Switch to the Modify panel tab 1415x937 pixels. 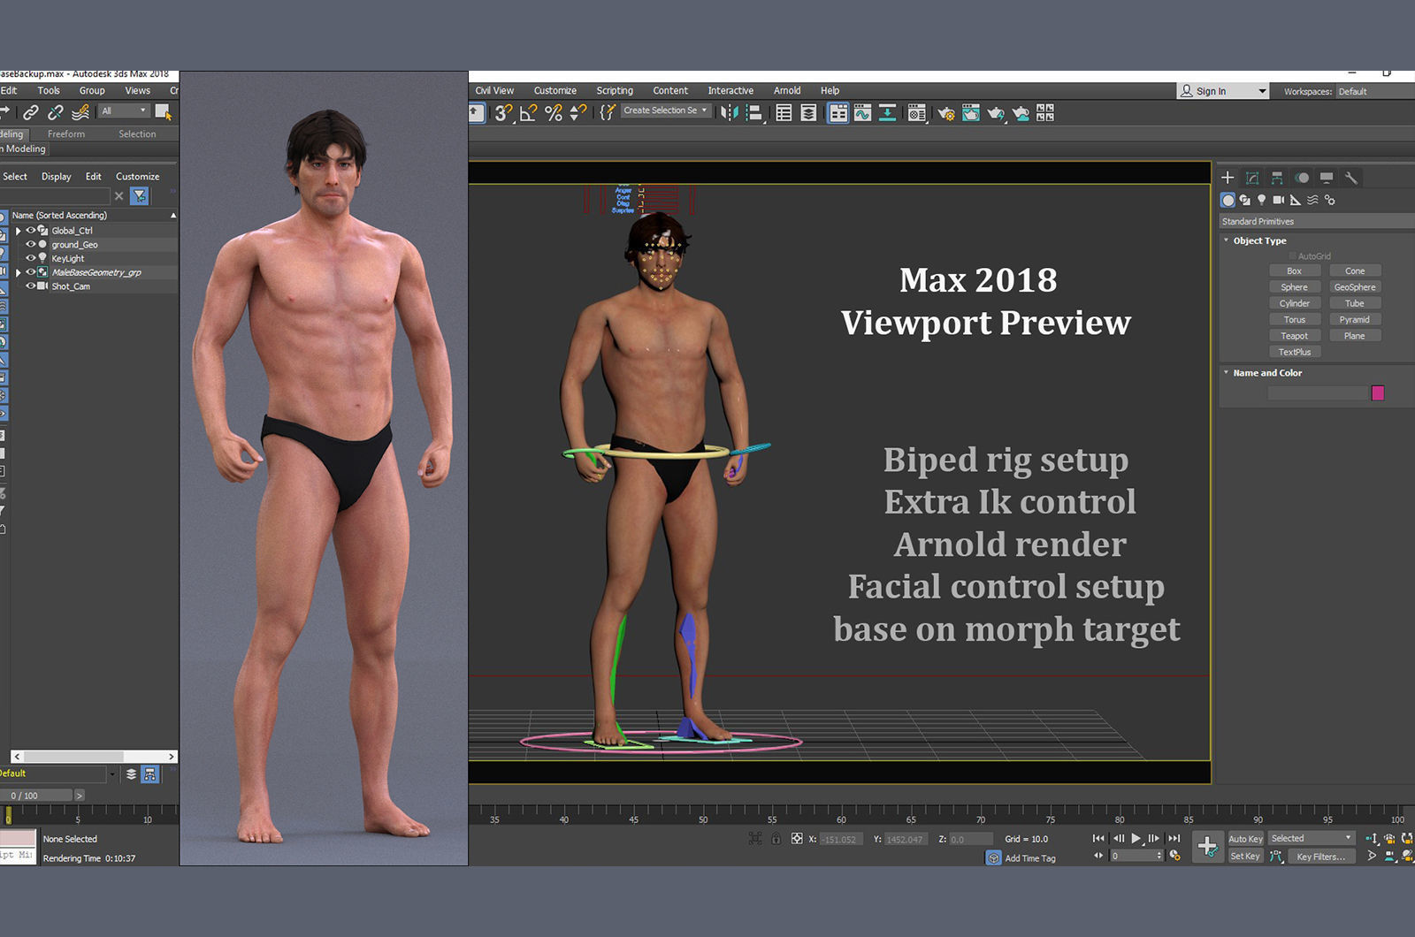[x=1252, y=178]
